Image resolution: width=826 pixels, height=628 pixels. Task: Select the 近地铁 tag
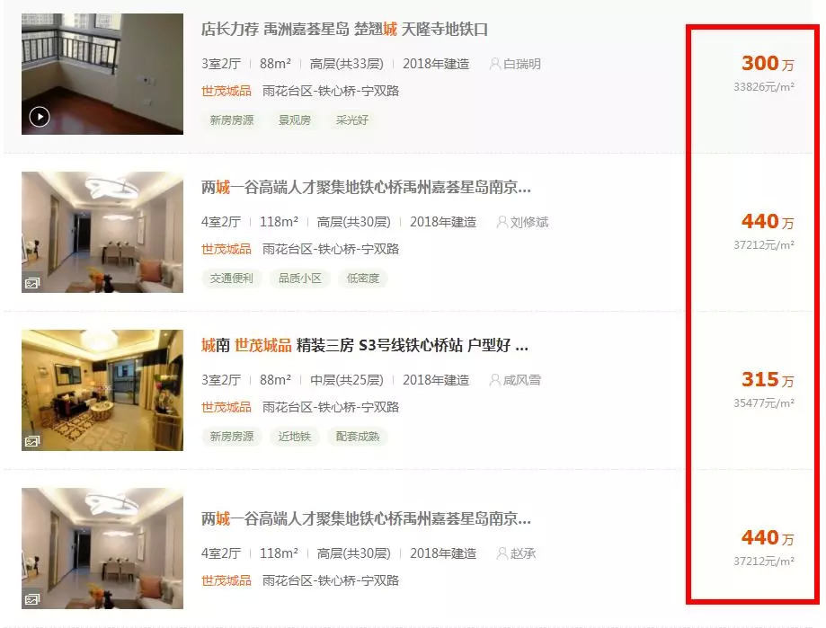[295, 436]
